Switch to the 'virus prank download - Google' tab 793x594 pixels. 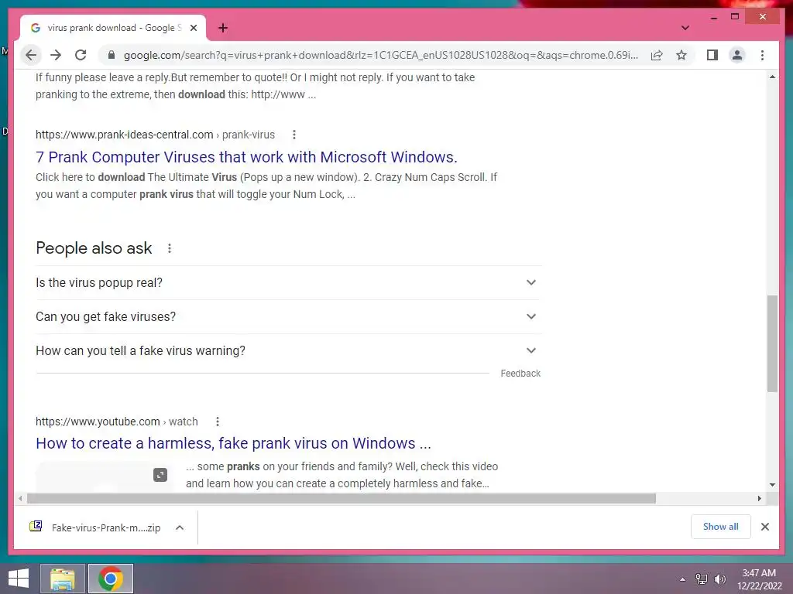tap(113, 28)
